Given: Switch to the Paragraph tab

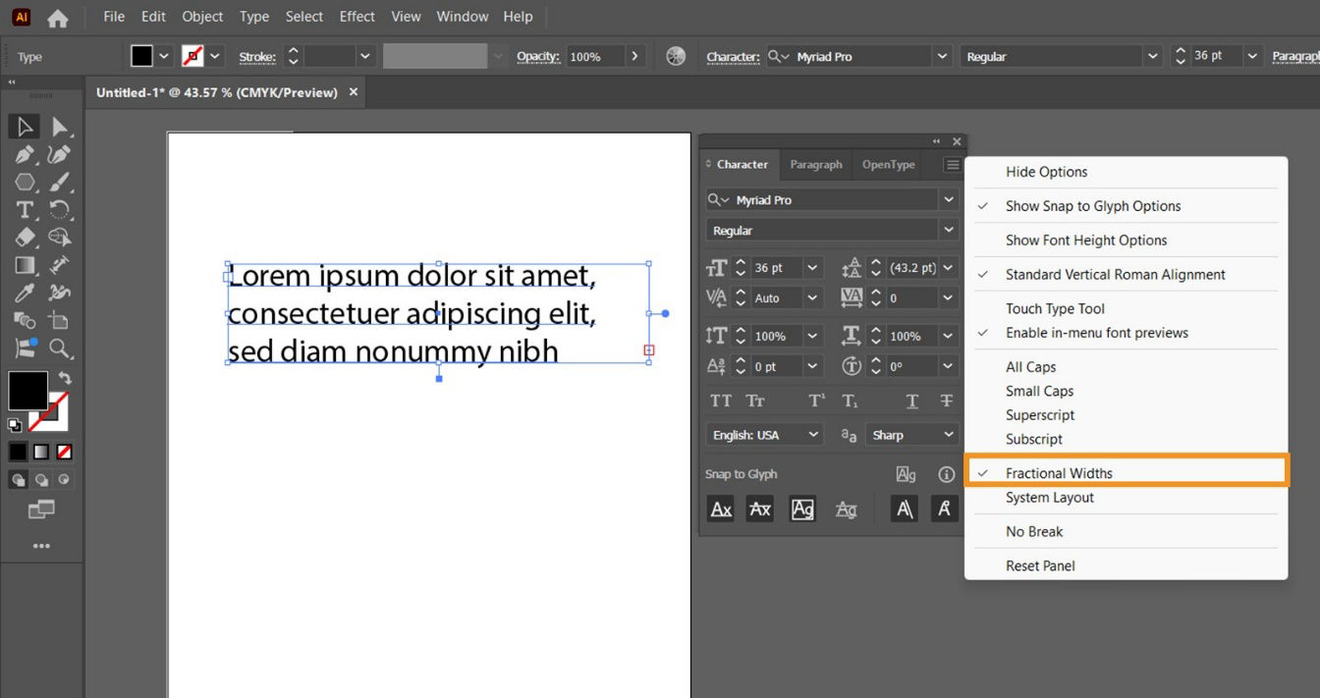Looking at the screenshot, I should tap(816, 164).
